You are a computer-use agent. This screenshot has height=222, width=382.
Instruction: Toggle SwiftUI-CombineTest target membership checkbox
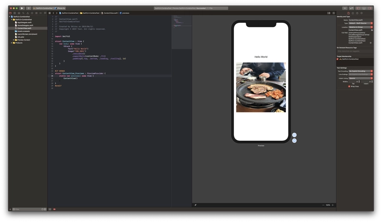point(338,59)
